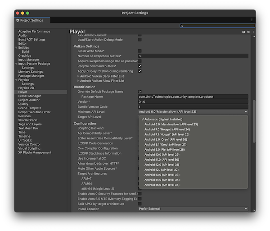Open the Project Settings window kebab menu
This screenshot has width=270, height=231.
pyautogui.click(x=252, y=20)
